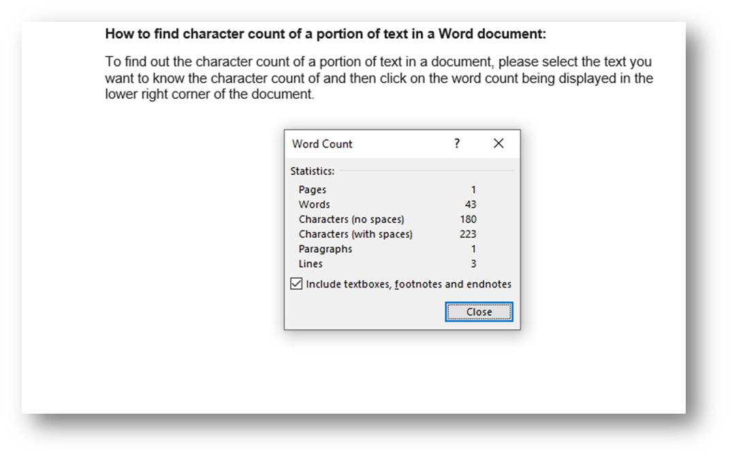The image size is (730, 458).
Task: Toggle Include textboxes, footnotes and endnotes
Action: (x=296, y=283)
